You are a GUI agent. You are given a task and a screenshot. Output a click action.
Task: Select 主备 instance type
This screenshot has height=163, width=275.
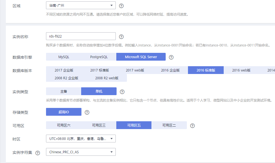pyautogui.click(x=64, y=91)
